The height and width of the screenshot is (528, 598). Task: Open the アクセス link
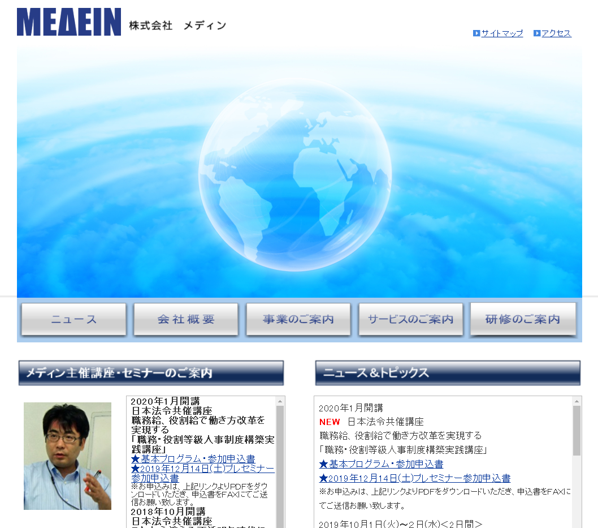[x=556, y=33]
